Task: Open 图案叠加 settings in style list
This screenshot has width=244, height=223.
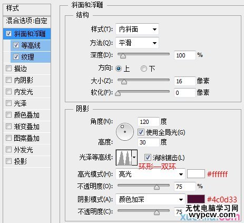Action: point(27,138)
